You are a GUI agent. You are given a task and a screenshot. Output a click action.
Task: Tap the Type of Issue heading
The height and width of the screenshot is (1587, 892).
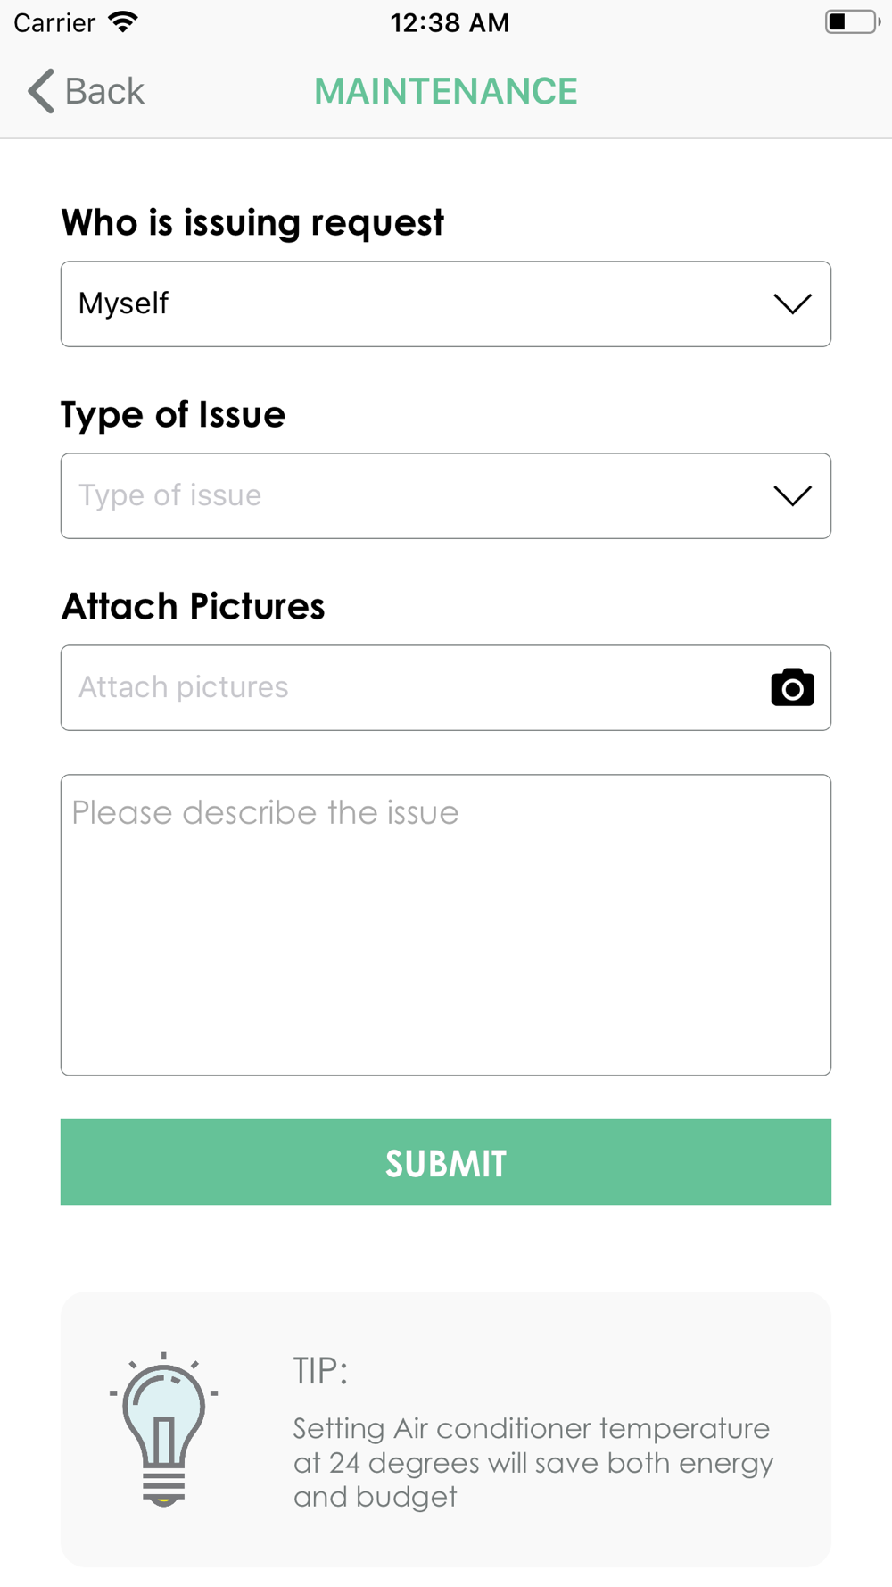click(x=173, y=415)
